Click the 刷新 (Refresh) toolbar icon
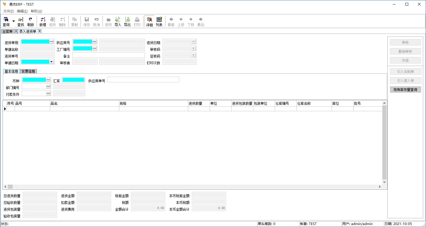The height and width of the screenshot is (227, 426). tap(30, 21)
